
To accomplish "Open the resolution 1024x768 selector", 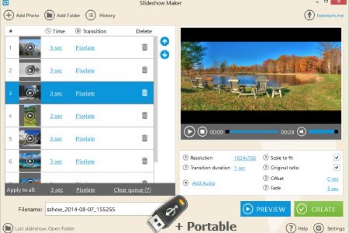I will 244,158.
